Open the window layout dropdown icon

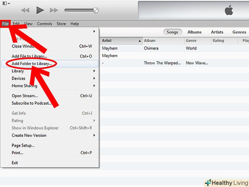coord(6,3)
